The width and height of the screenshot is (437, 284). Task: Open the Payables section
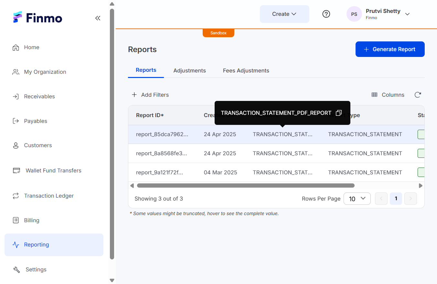(x=30, y=121)
